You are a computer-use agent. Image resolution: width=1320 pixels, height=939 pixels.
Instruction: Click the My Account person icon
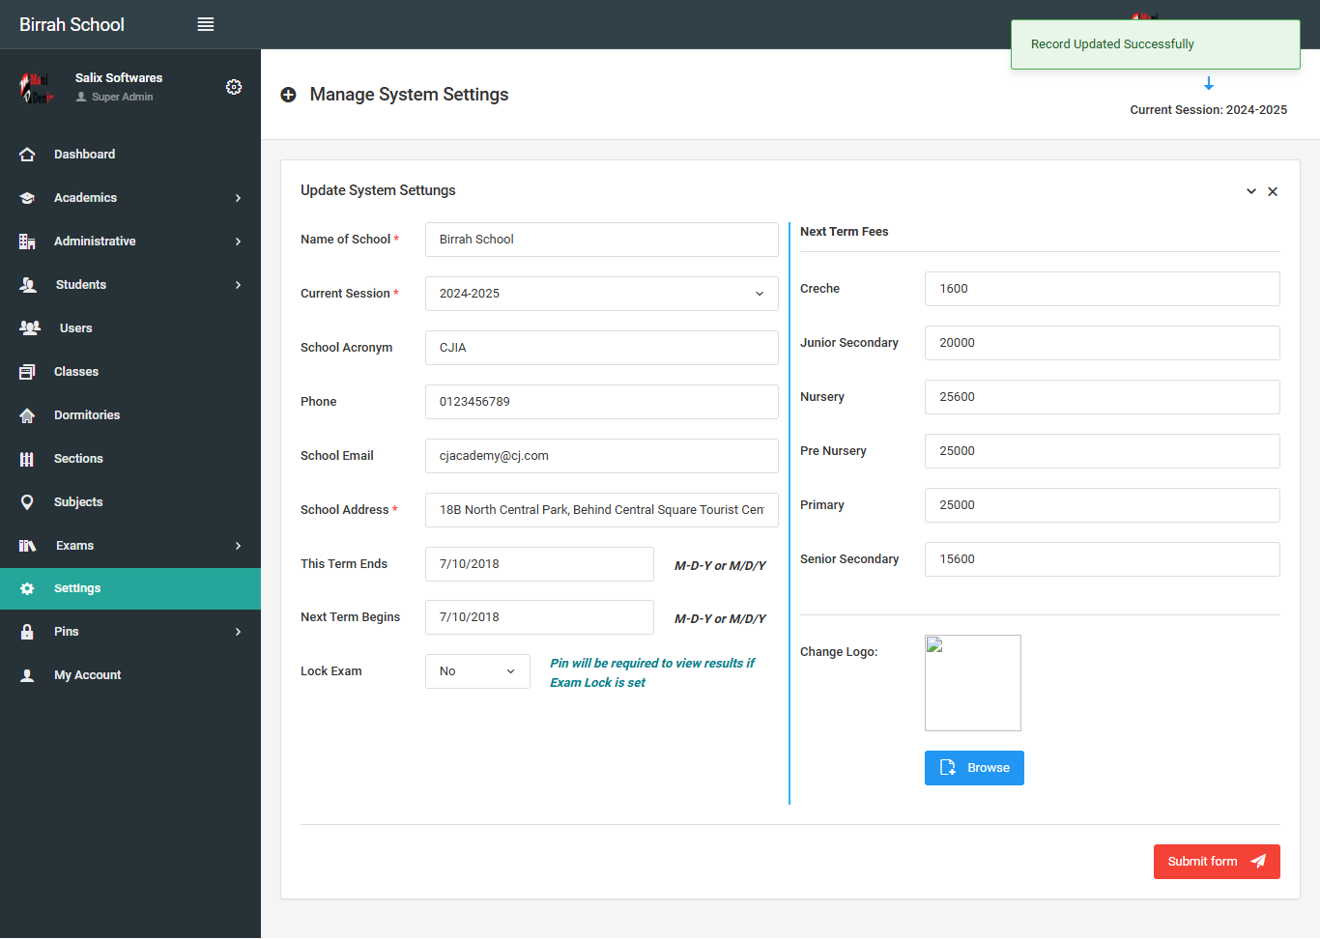click(27, 675)
